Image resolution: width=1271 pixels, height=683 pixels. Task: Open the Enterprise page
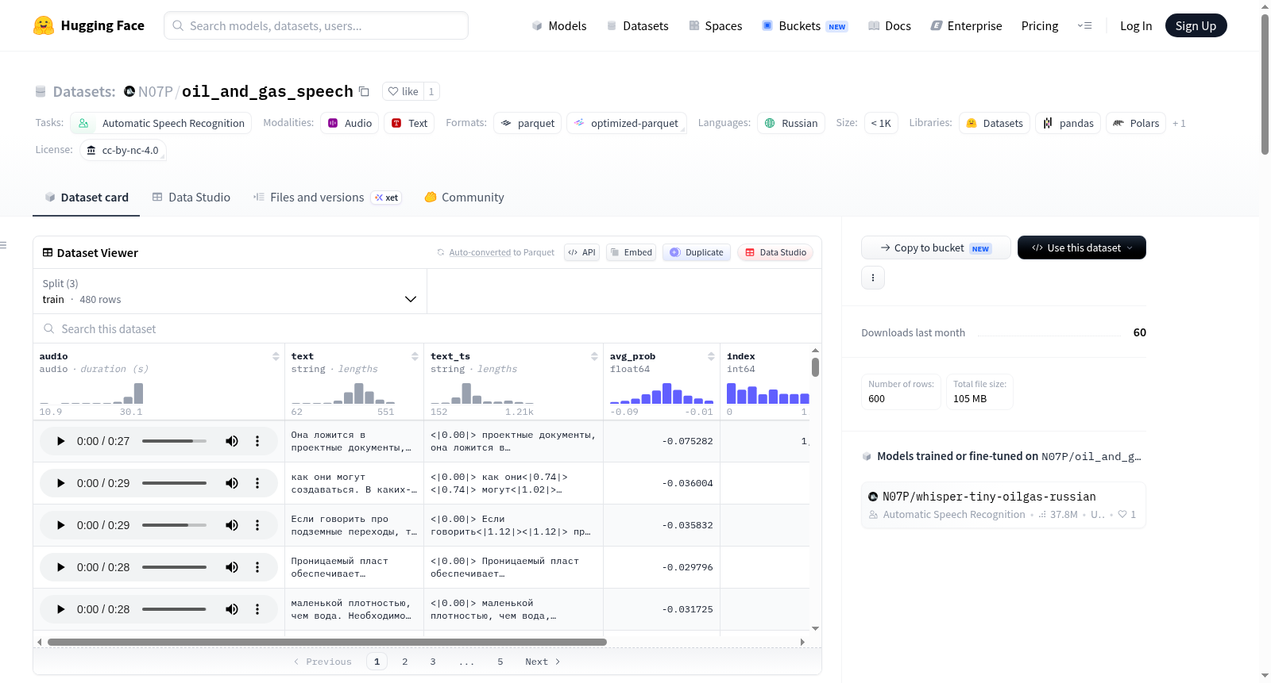967,26
